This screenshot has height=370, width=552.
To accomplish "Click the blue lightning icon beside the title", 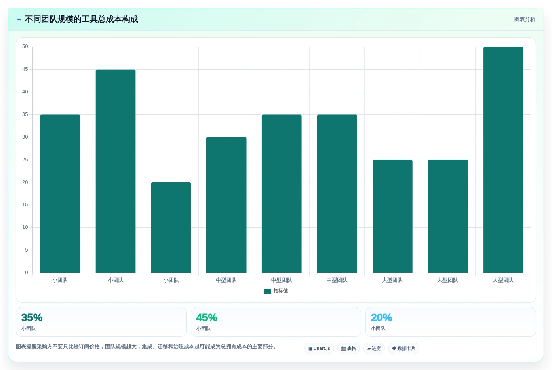I will point(19,19).
